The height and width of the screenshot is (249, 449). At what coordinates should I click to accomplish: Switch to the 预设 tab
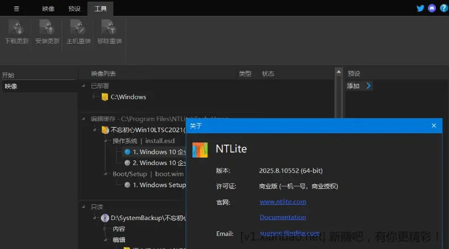click(x=74, y=9)
